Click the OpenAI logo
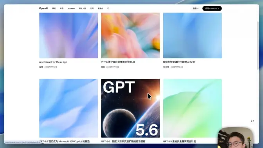 pos(43,8)
